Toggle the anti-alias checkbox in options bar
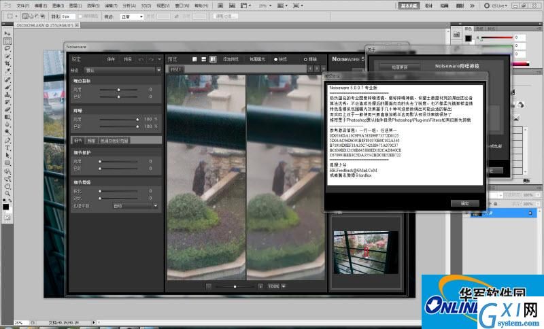 click(80, 16)
